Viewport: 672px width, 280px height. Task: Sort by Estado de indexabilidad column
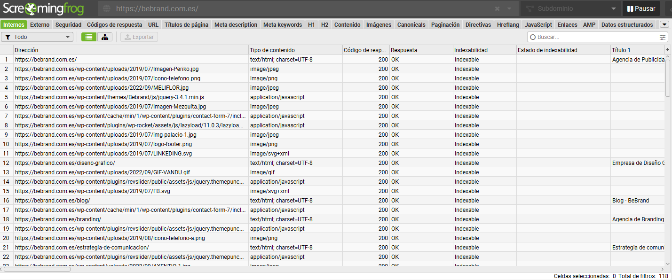point(563,50)
